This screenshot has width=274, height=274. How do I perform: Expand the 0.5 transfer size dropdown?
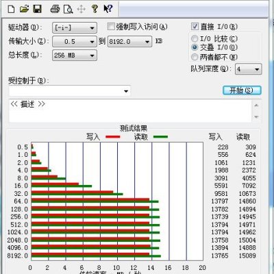click(x=75, y=42)
